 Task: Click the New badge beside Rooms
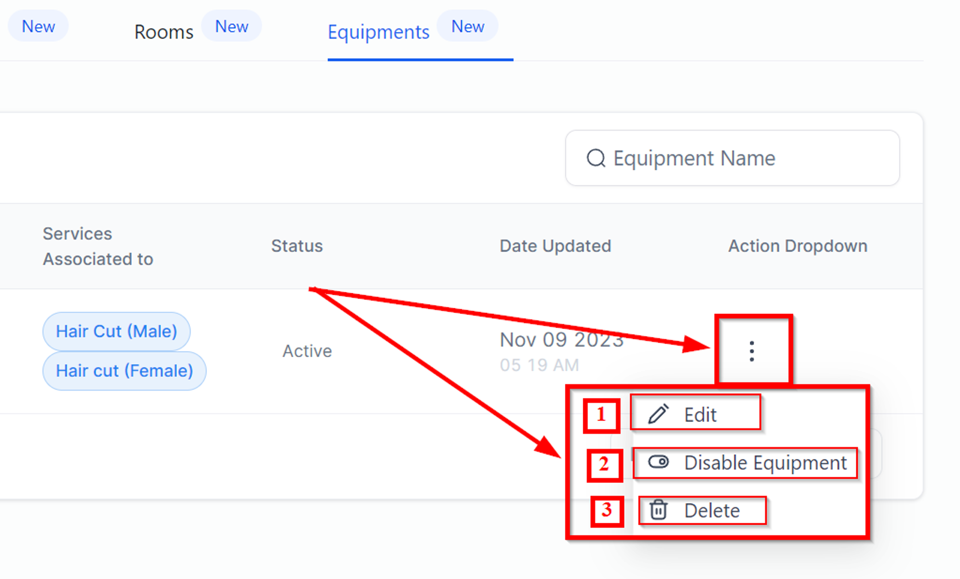[x=231, y=26]
